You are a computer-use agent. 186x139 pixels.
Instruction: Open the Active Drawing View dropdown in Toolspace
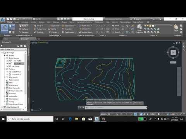[13, 49]
